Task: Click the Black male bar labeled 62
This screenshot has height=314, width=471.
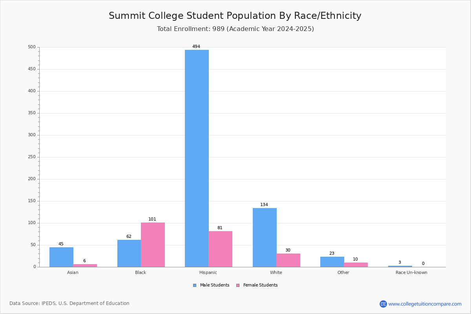Action: [129, 254]
